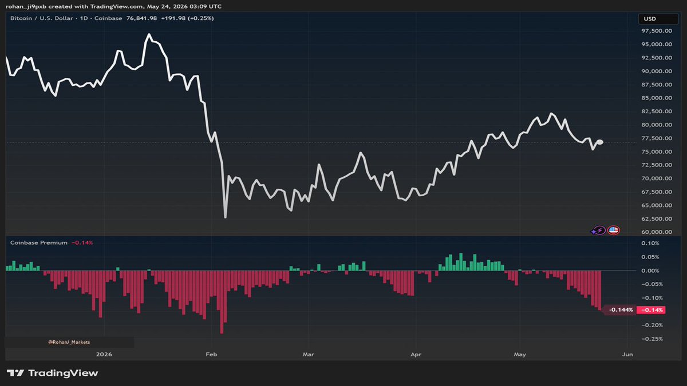Click the white last-price dot on line
This screenshot has height=386, width=687.
(599, 142)
